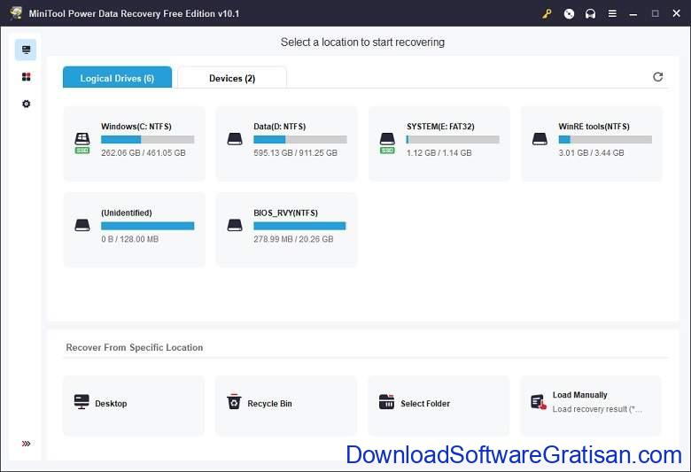Click the SYSTEM E usage bar

453,140
